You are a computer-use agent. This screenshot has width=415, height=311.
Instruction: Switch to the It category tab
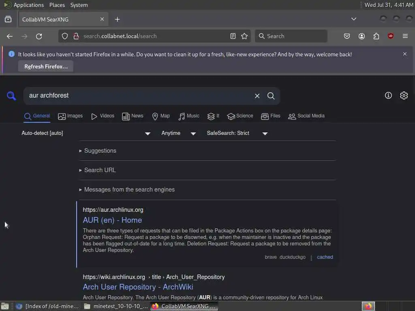(213, 116)
